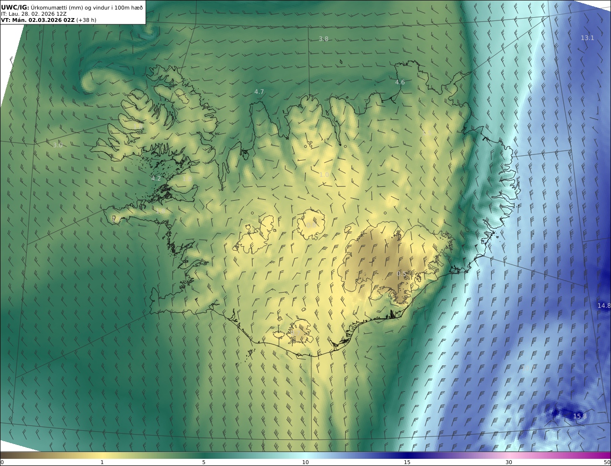The height and width of the screenshot is (466, 611).
Task: Click the 0 tick on the color scale
Action: (2, 462)
